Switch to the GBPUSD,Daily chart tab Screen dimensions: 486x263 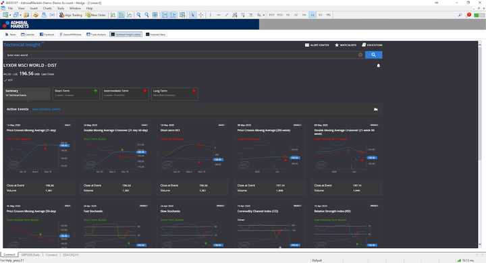point(30,255)
